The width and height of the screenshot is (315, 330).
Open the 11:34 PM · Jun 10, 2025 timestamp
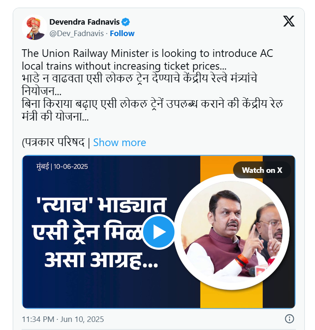63,319
